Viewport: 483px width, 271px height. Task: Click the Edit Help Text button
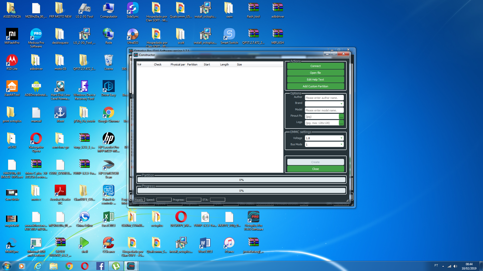pyautogui.click(x=315, y=80)
